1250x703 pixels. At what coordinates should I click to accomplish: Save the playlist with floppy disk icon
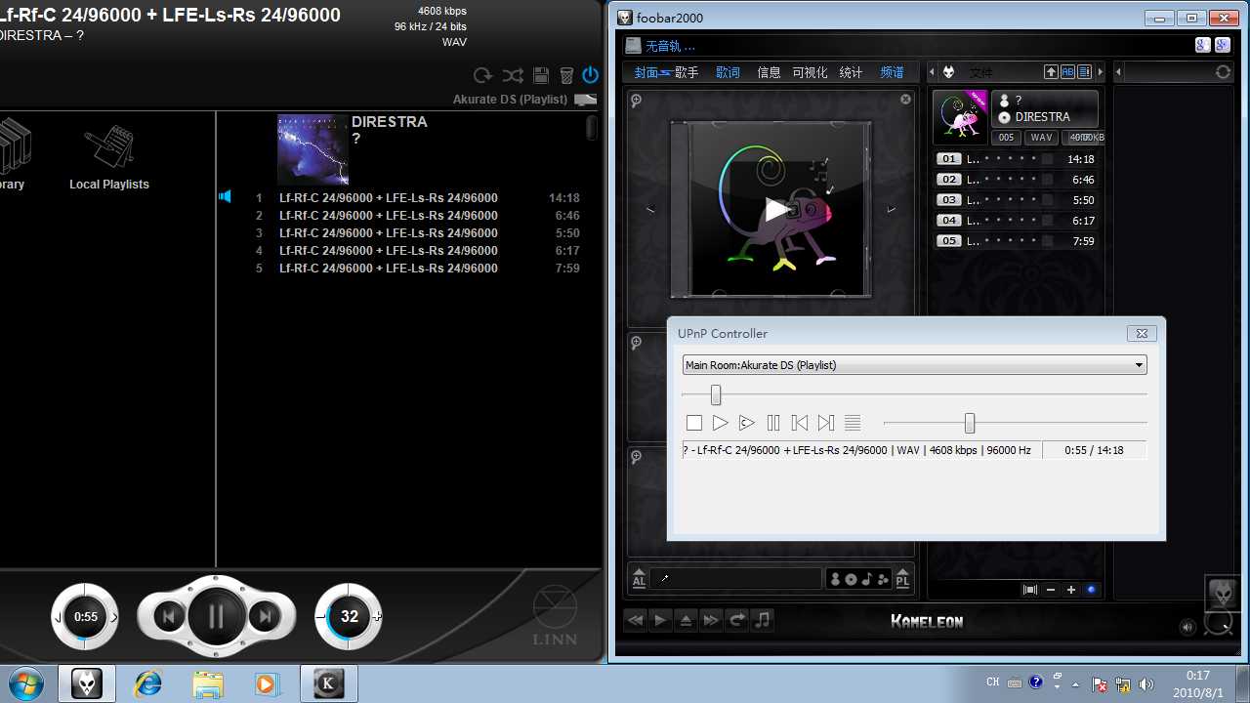[540, 75]
